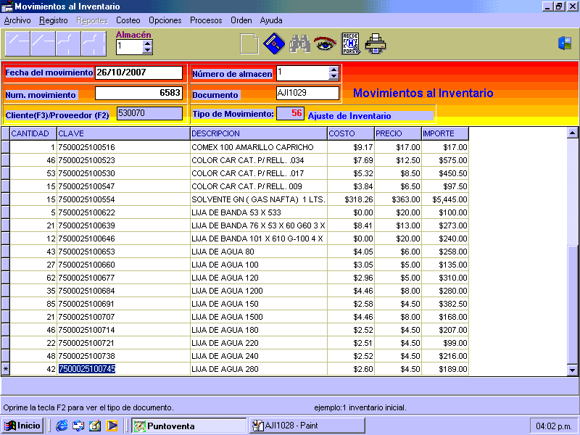Increase the Almacén toolbar spinner value
The width and height of the screenshot is (580, 435).
148,43
